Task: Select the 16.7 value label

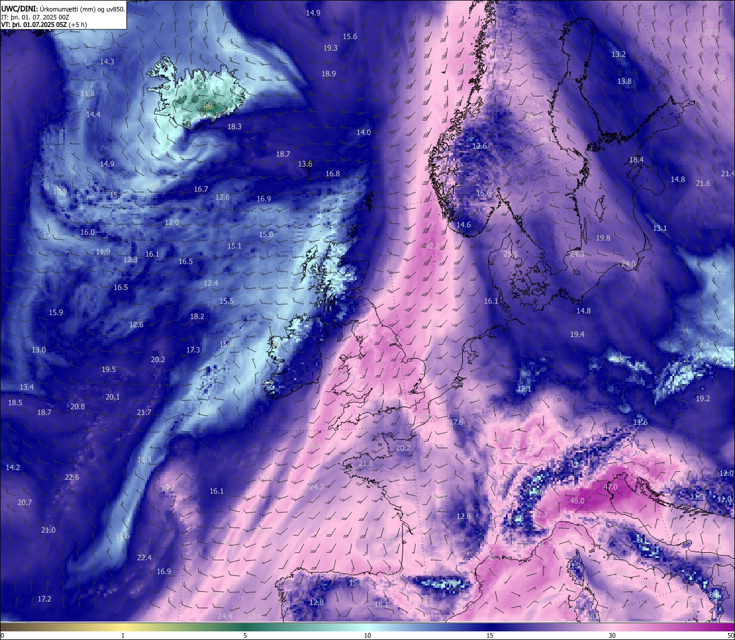Action: click(x=200, y=189)
